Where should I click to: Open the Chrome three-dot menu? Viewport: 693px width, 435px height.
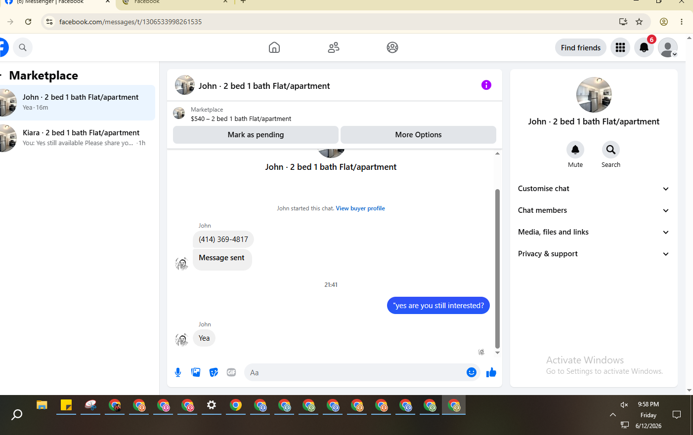(x=682, y=22)
